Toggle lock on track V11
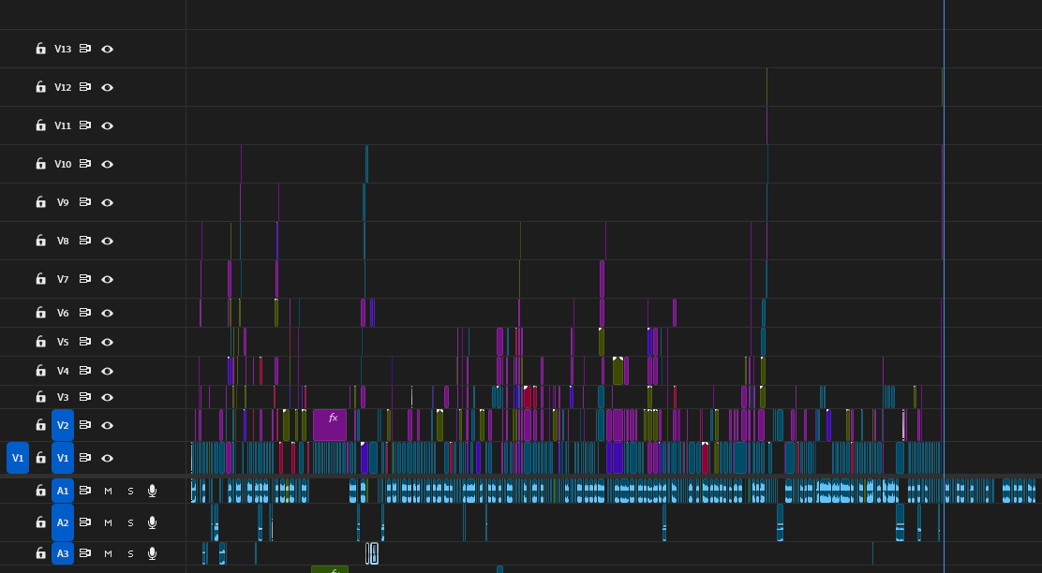This screenshot has height=573, width=1042. 40,125
